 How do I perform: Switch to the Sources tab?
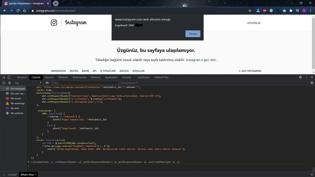[x=49, y=77]
